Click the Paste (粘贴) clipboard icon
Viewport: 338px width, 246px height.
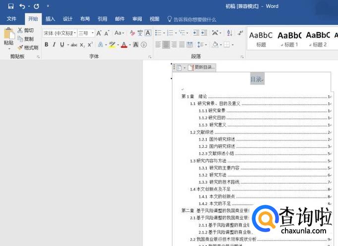[9, 35]
